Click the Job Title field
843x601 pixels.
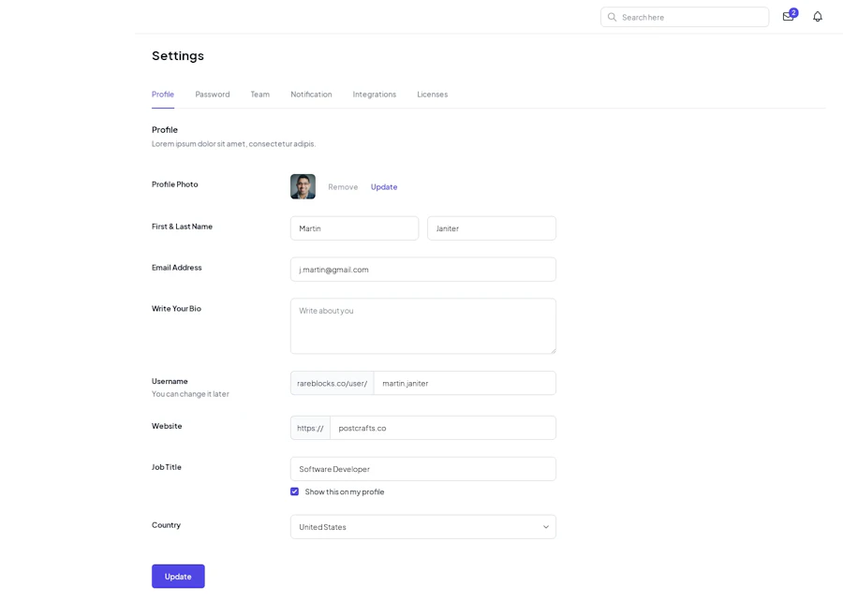click(x=423, y=469)
